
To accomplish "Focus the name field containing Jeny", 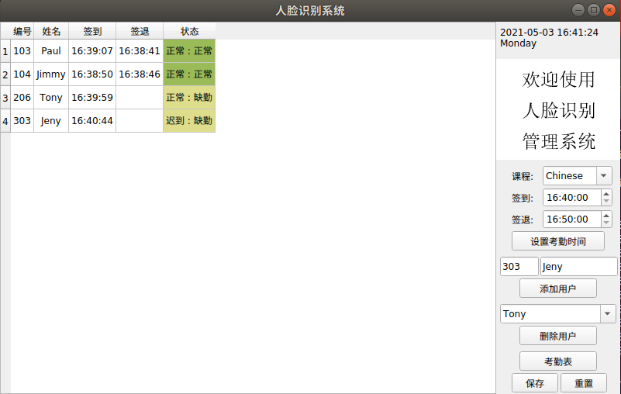I will pos(578,266).
